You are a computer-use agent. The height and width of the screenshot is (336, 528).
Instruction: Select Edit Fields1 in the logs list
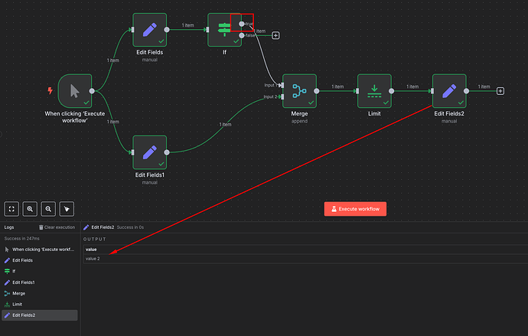pos(40,282)
